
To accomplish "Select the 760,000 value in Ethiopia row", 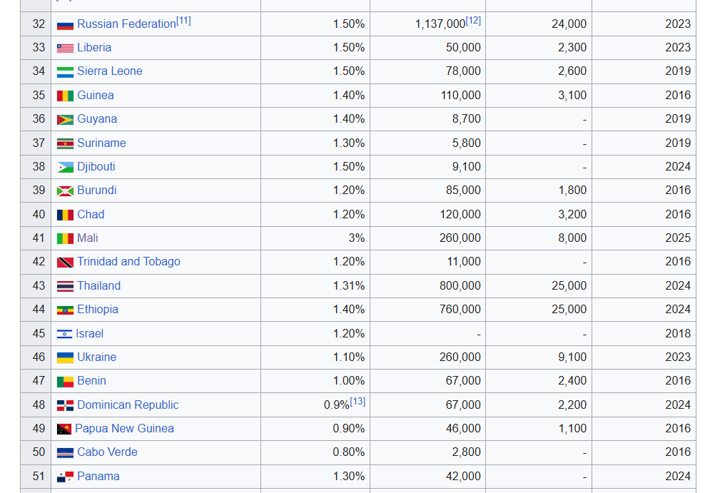I will click(x=460, y=310).
